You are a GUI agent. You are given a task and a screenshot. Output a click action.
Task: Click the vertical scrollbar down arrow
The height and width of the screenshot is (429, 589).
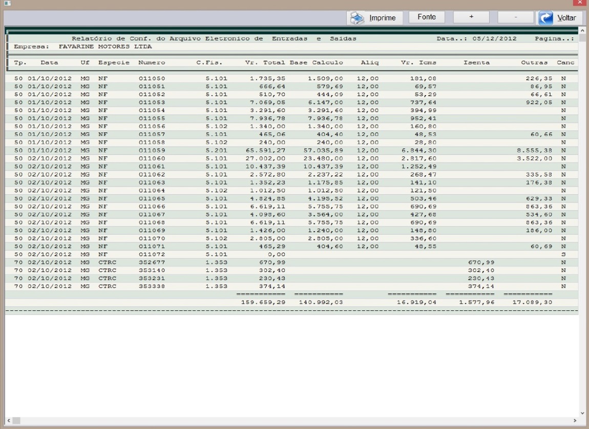click(x=583, y=413)
